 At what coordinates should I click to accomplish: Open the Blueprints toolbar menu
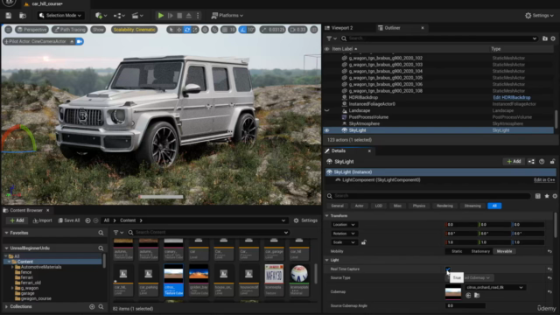point(119,16)
